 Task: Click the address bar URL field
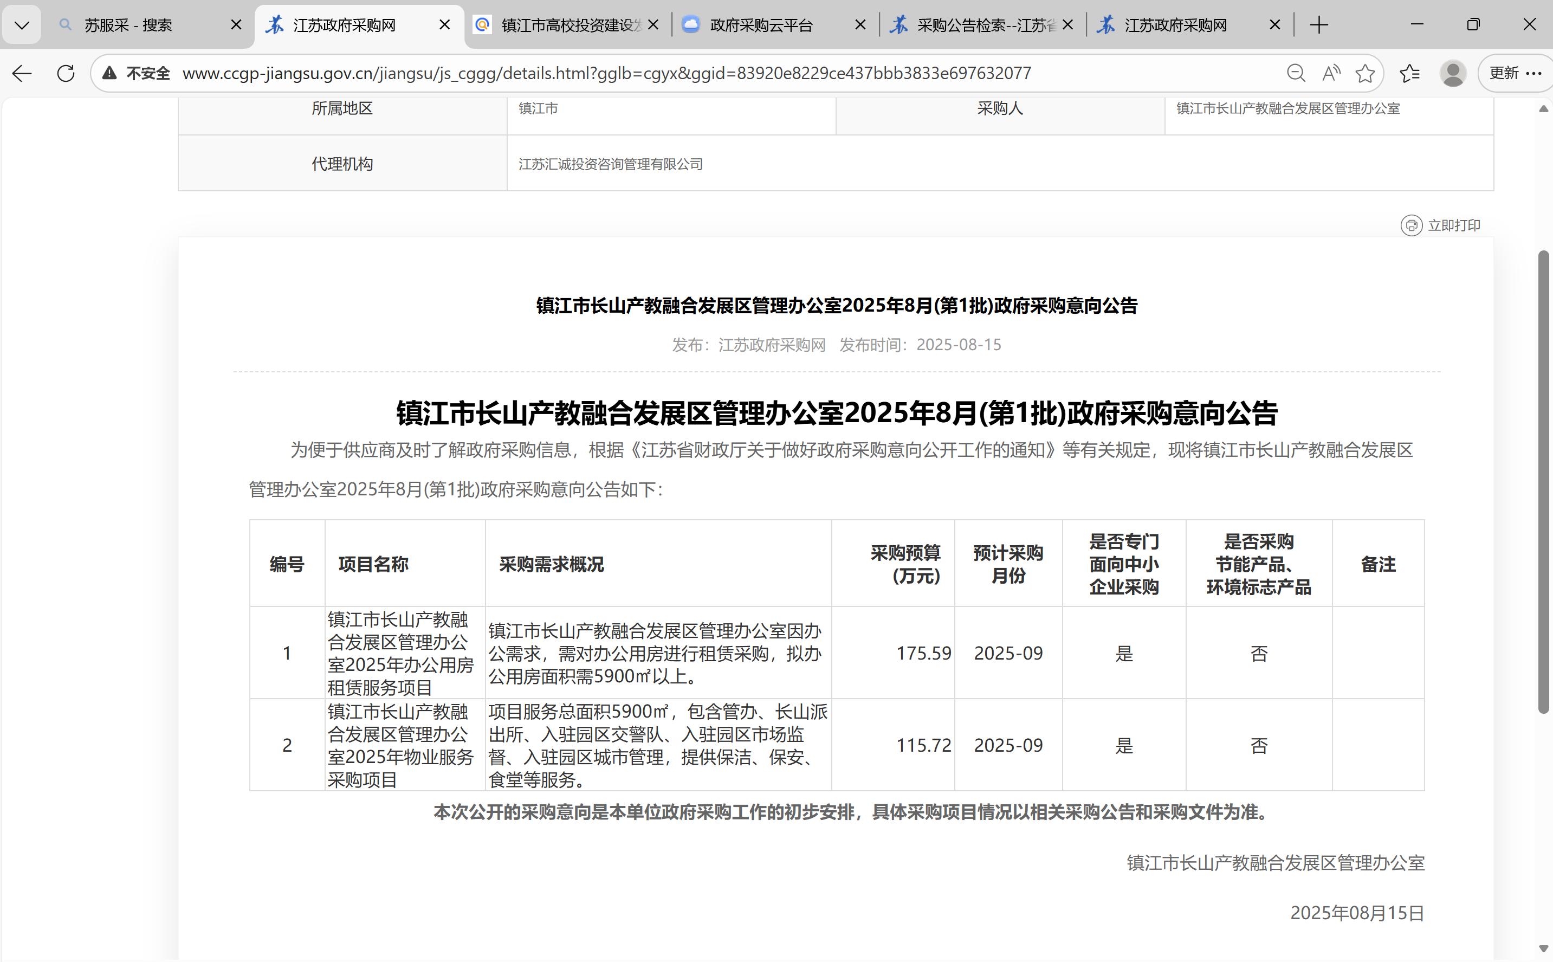point(606,74)
